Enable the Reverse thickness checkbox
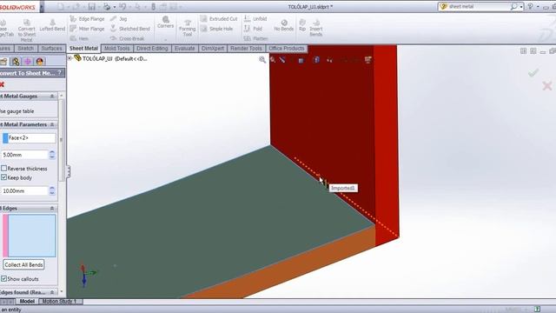This screenshot has height=313, width=556. click(3, 168)
